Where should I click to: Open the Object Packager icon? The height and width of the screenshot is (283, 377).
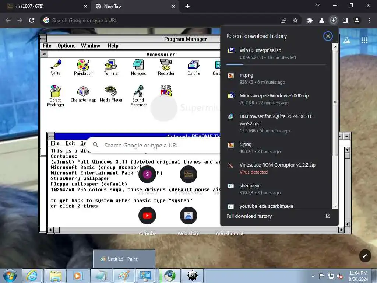[x=56, y=96]
